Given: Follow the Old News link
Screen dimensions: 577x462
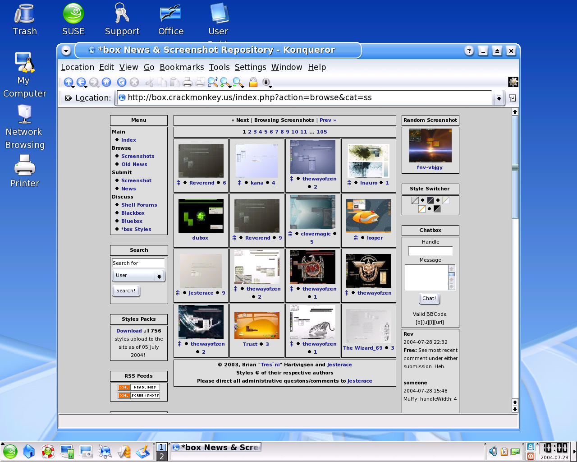Looking at the screenshot, I should pyautogui.click(x=134, y=164).
